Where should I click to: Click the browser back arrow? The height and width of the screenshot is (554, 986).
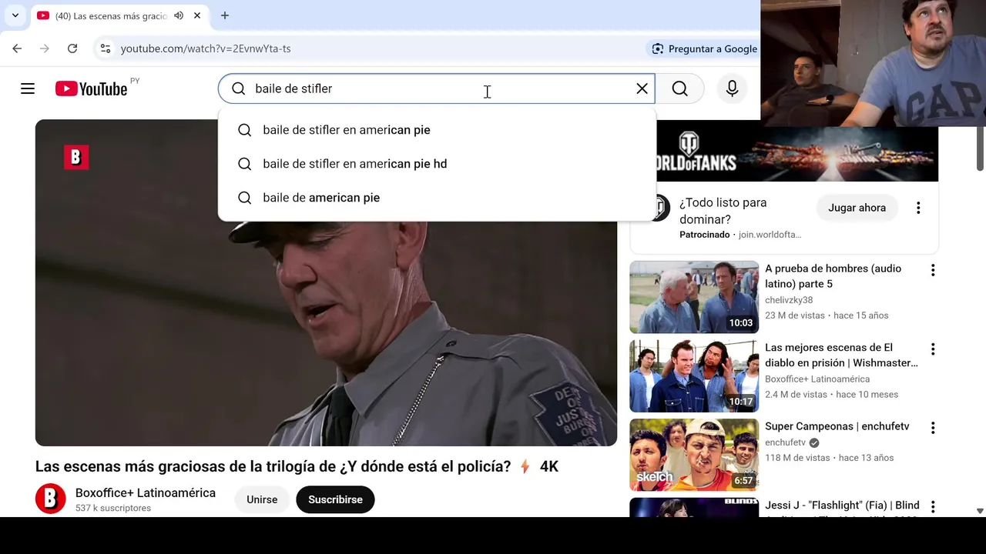(17, 48)
